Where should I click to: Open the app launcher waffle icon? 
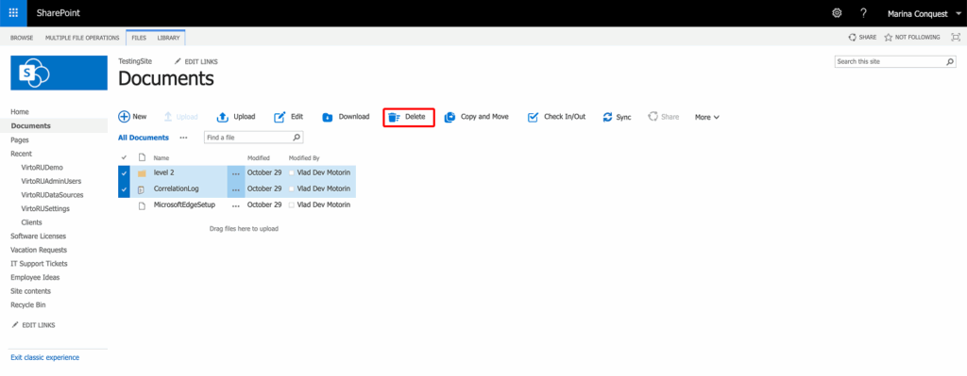click(13, 13)
